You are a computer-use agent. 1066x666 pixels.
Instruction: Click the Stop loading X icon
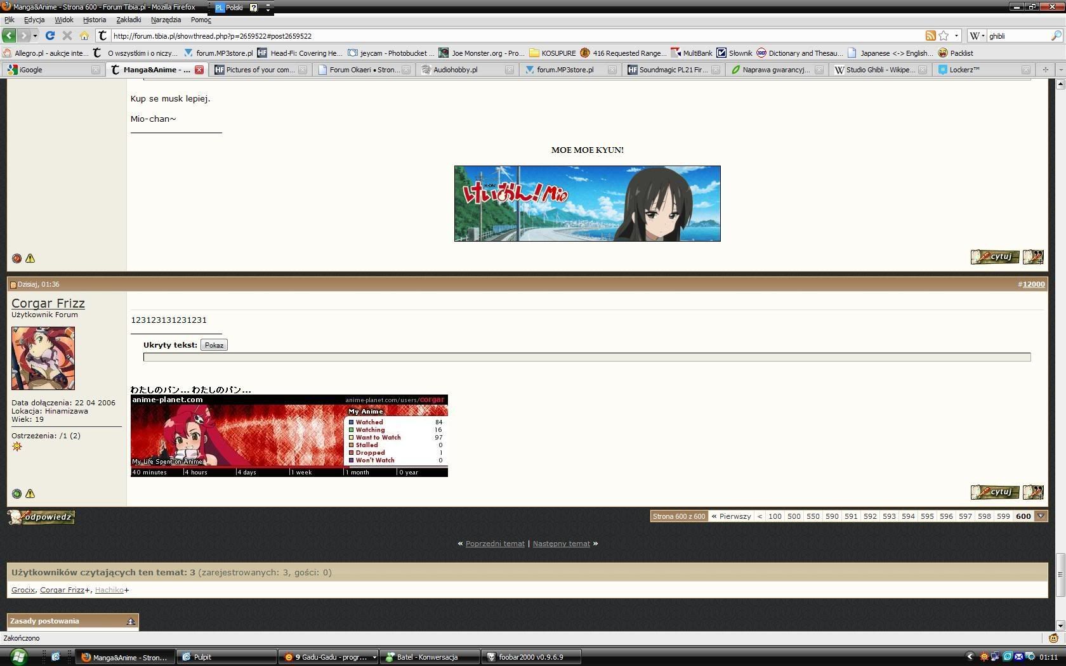pyautogui.click(x=67, y=36)
